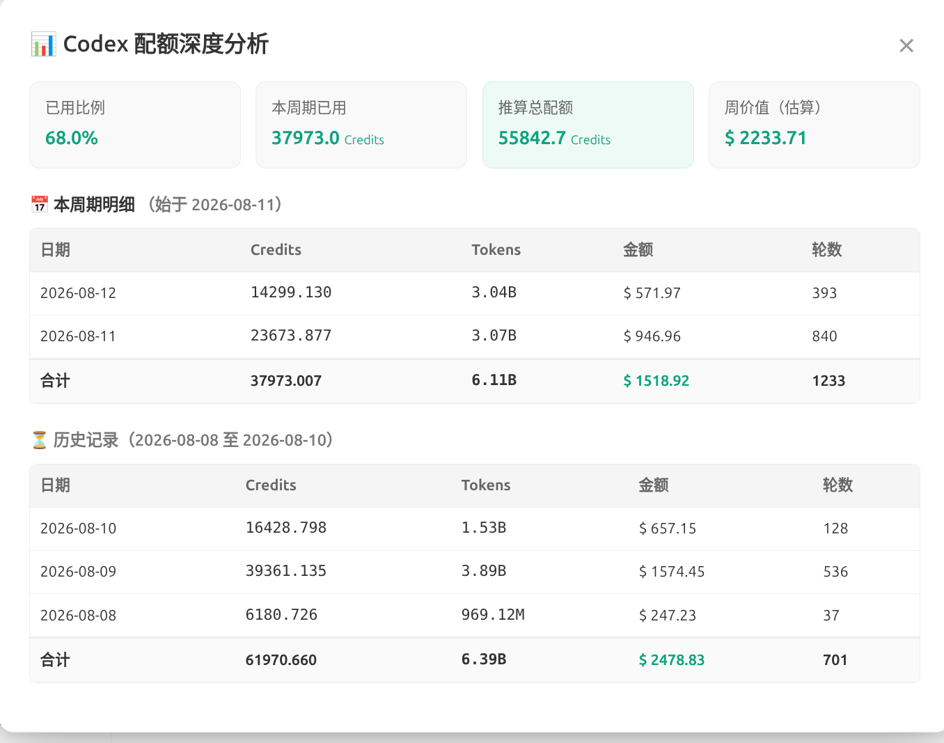Select the $ 1574.45 amount cell

tap(672, 572)
